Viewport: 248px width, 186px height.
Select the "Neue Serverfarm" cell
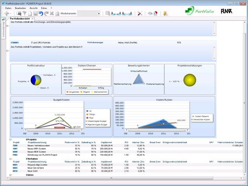[35, 168]
